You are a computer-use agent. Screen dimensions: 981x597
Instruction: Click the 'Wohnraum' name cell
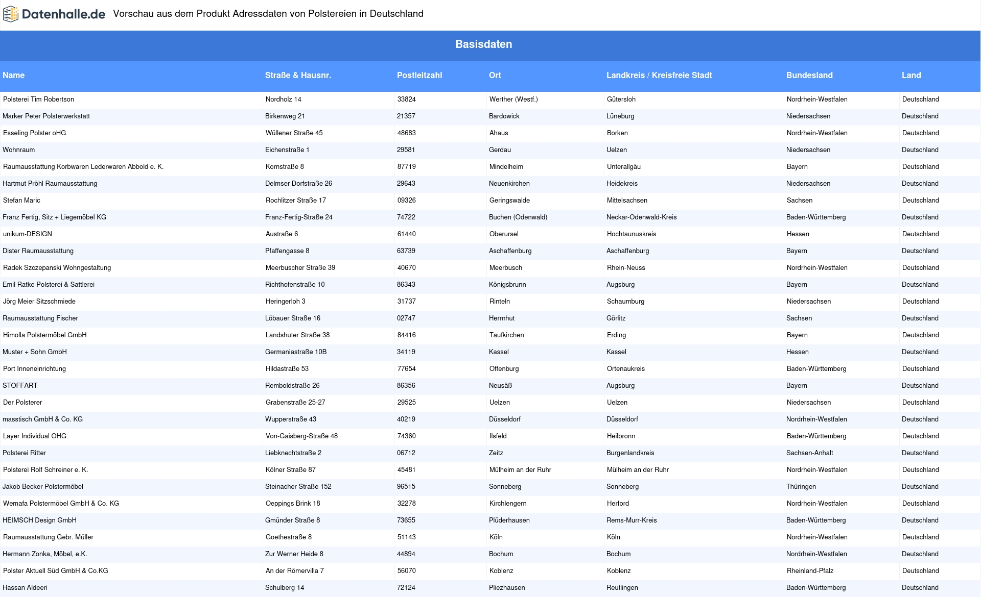click(19, 150)
